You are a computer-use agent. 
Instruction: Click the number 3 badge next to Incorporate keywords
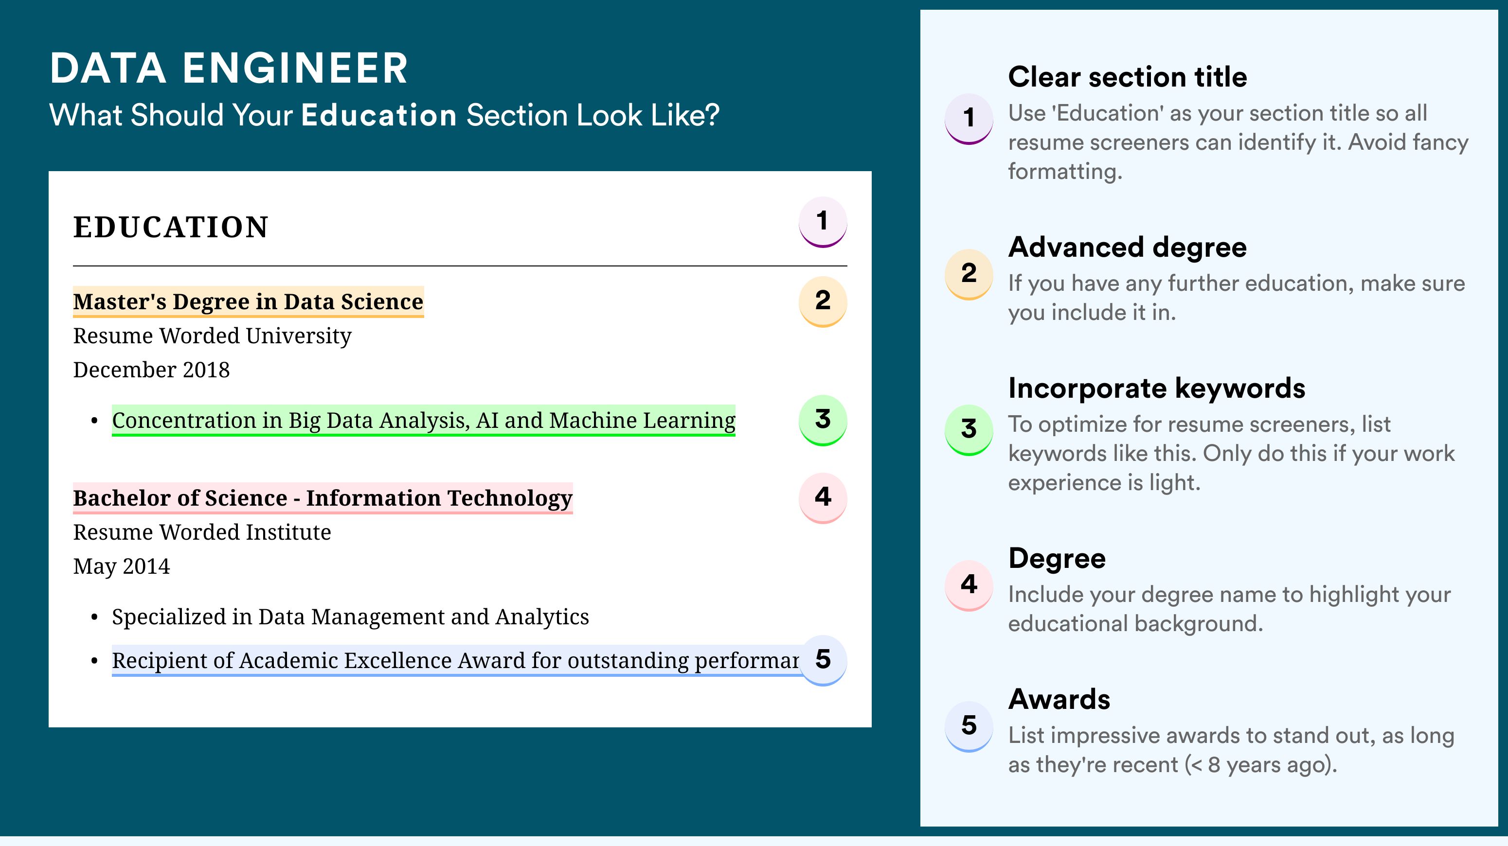click(969, 429)
